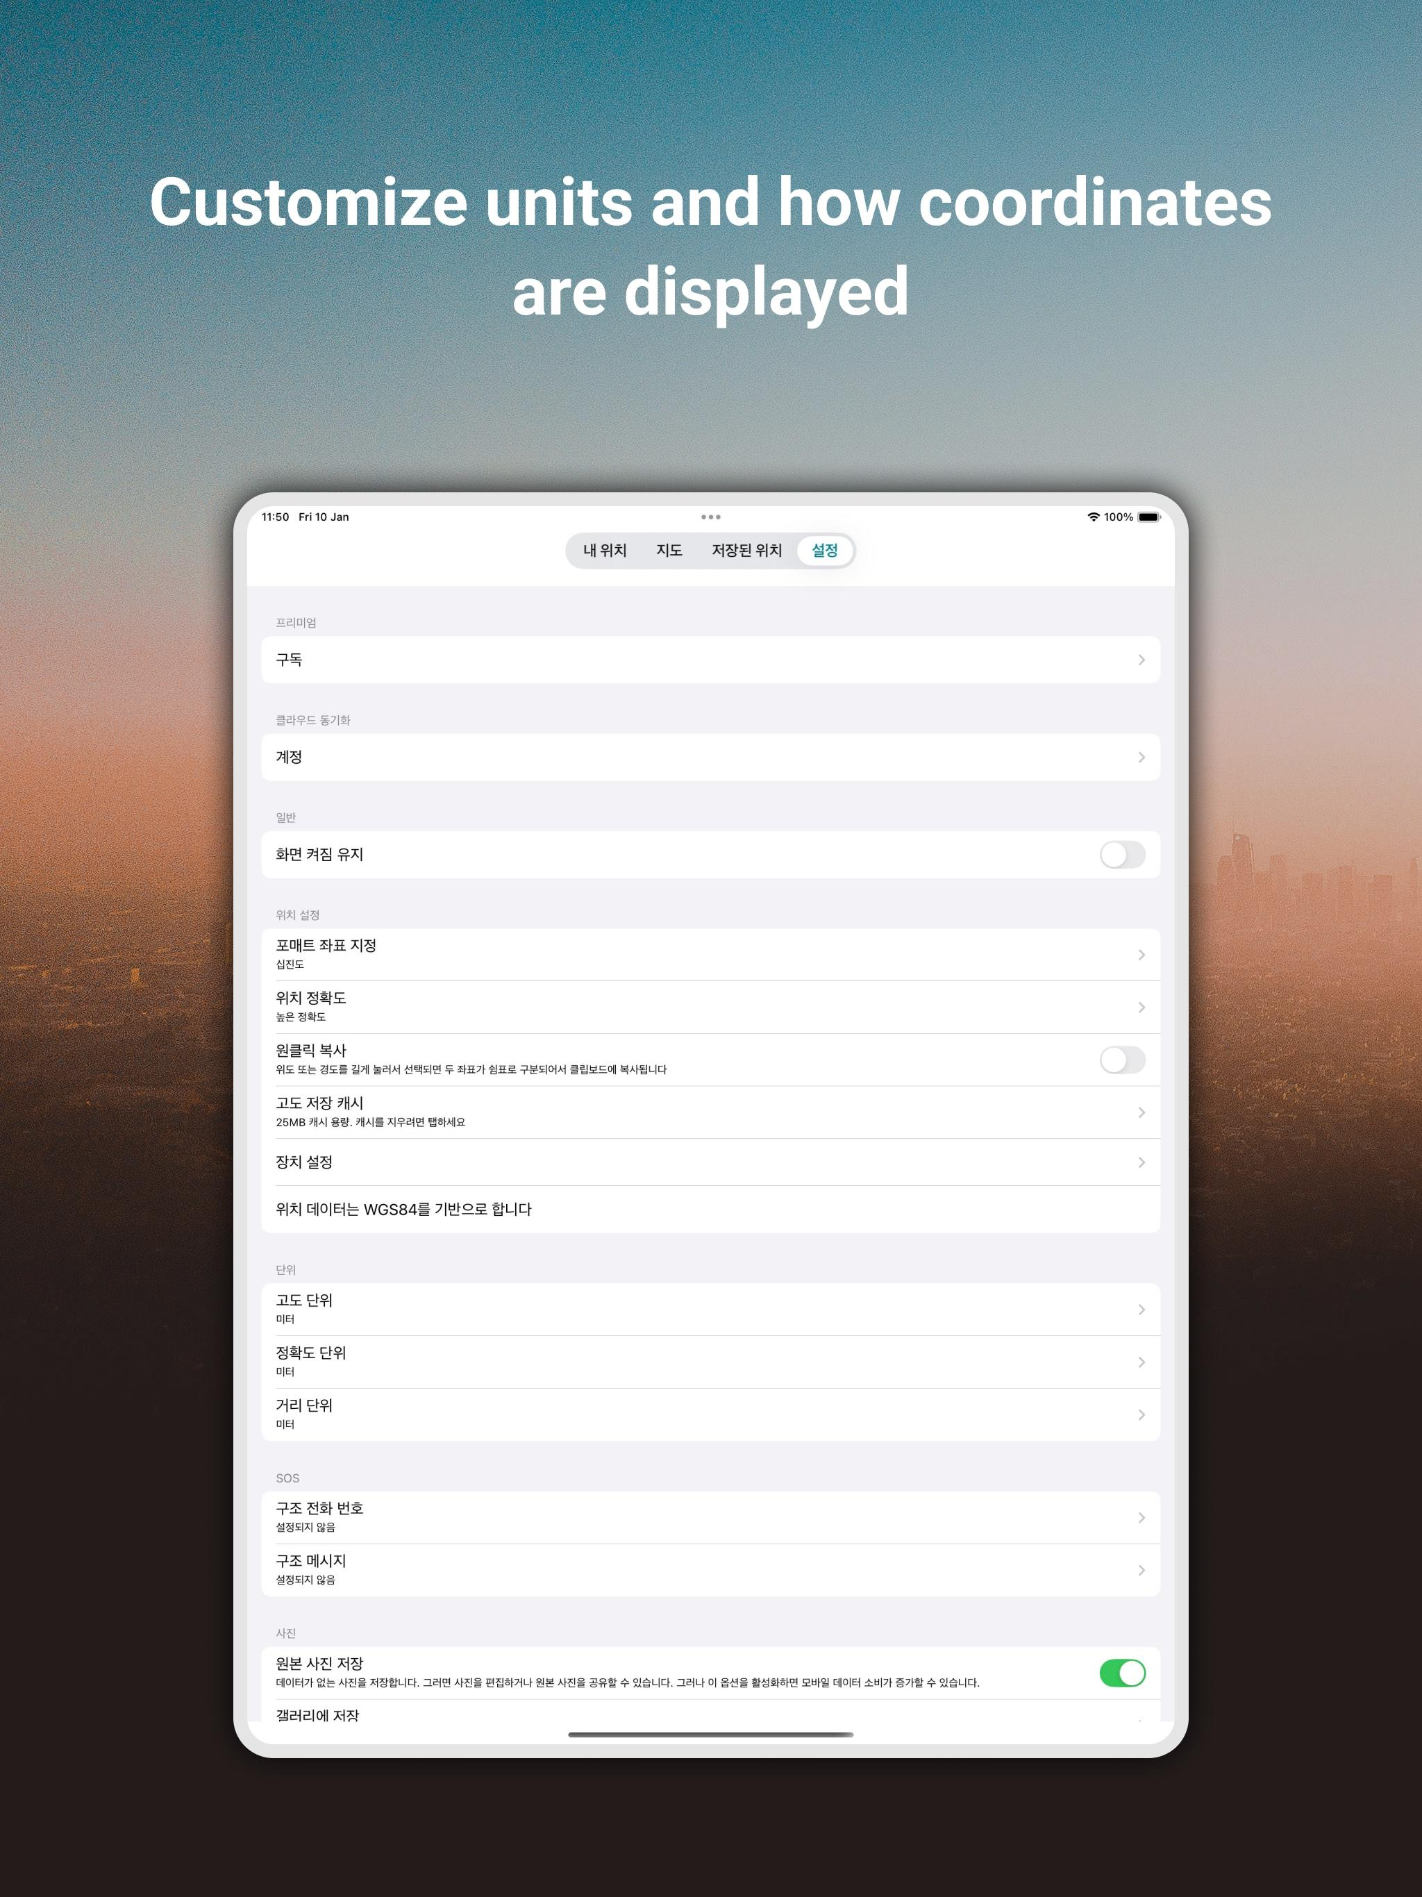Tap the 100% battery percentage
This screenshot has width=1422, height=1897.
tap(1119, 517)
